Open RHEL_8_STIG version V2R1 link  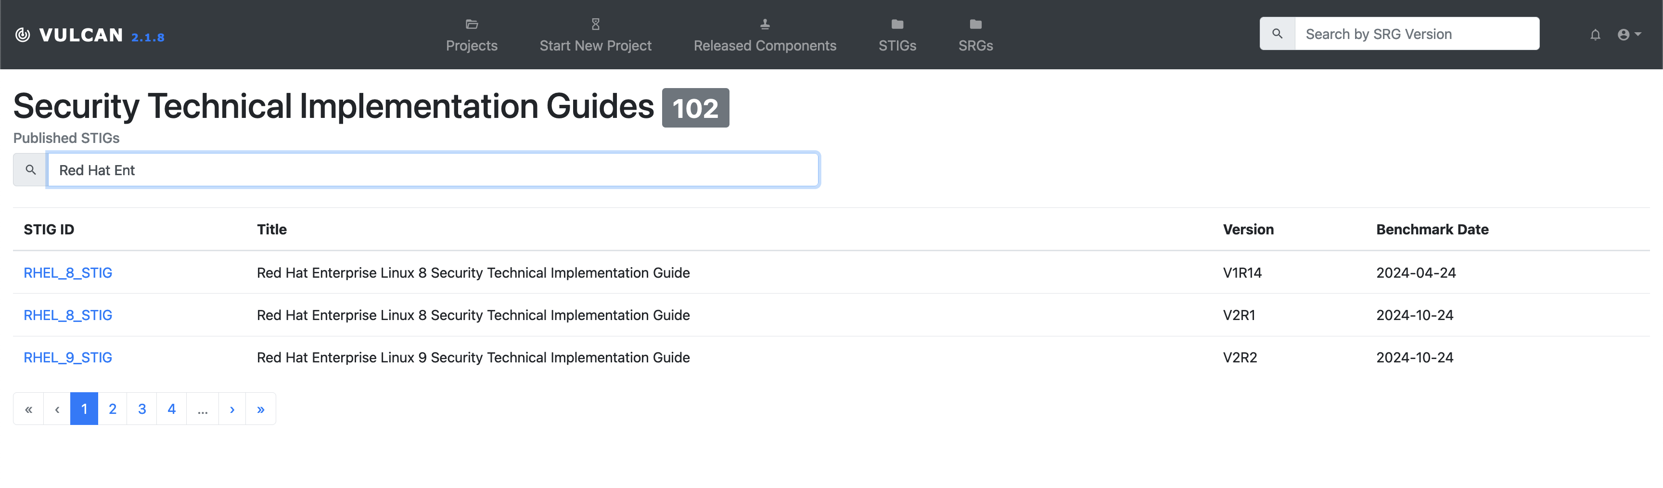click(x=68, y=315)
